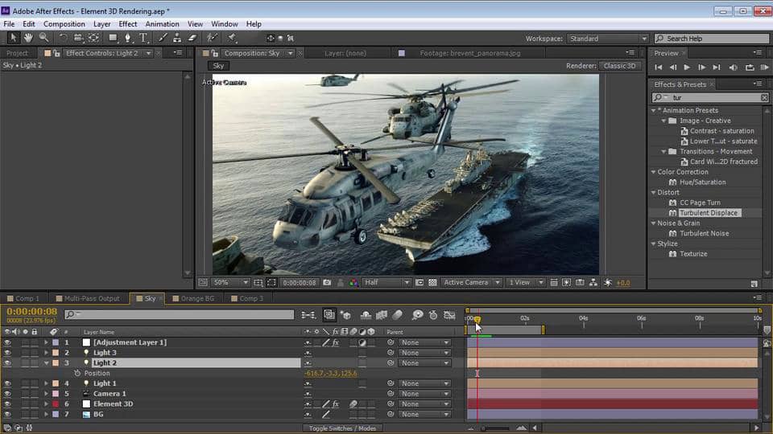Hide the Camera 1 layer
This screenshot has height=434, width=773.
7,394
